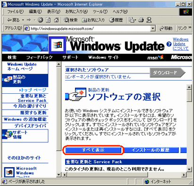
Task: Open the Favorites (お気に入り) toolbar button
Action: (x=93, y=20)
